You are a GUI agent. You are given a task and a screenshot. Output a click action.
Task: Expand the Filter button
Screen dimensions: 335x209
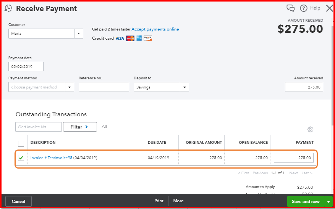[80, 127]
